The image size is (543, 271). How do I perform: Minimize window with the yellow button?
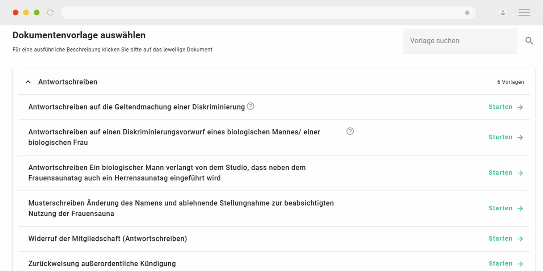point(26,13)
